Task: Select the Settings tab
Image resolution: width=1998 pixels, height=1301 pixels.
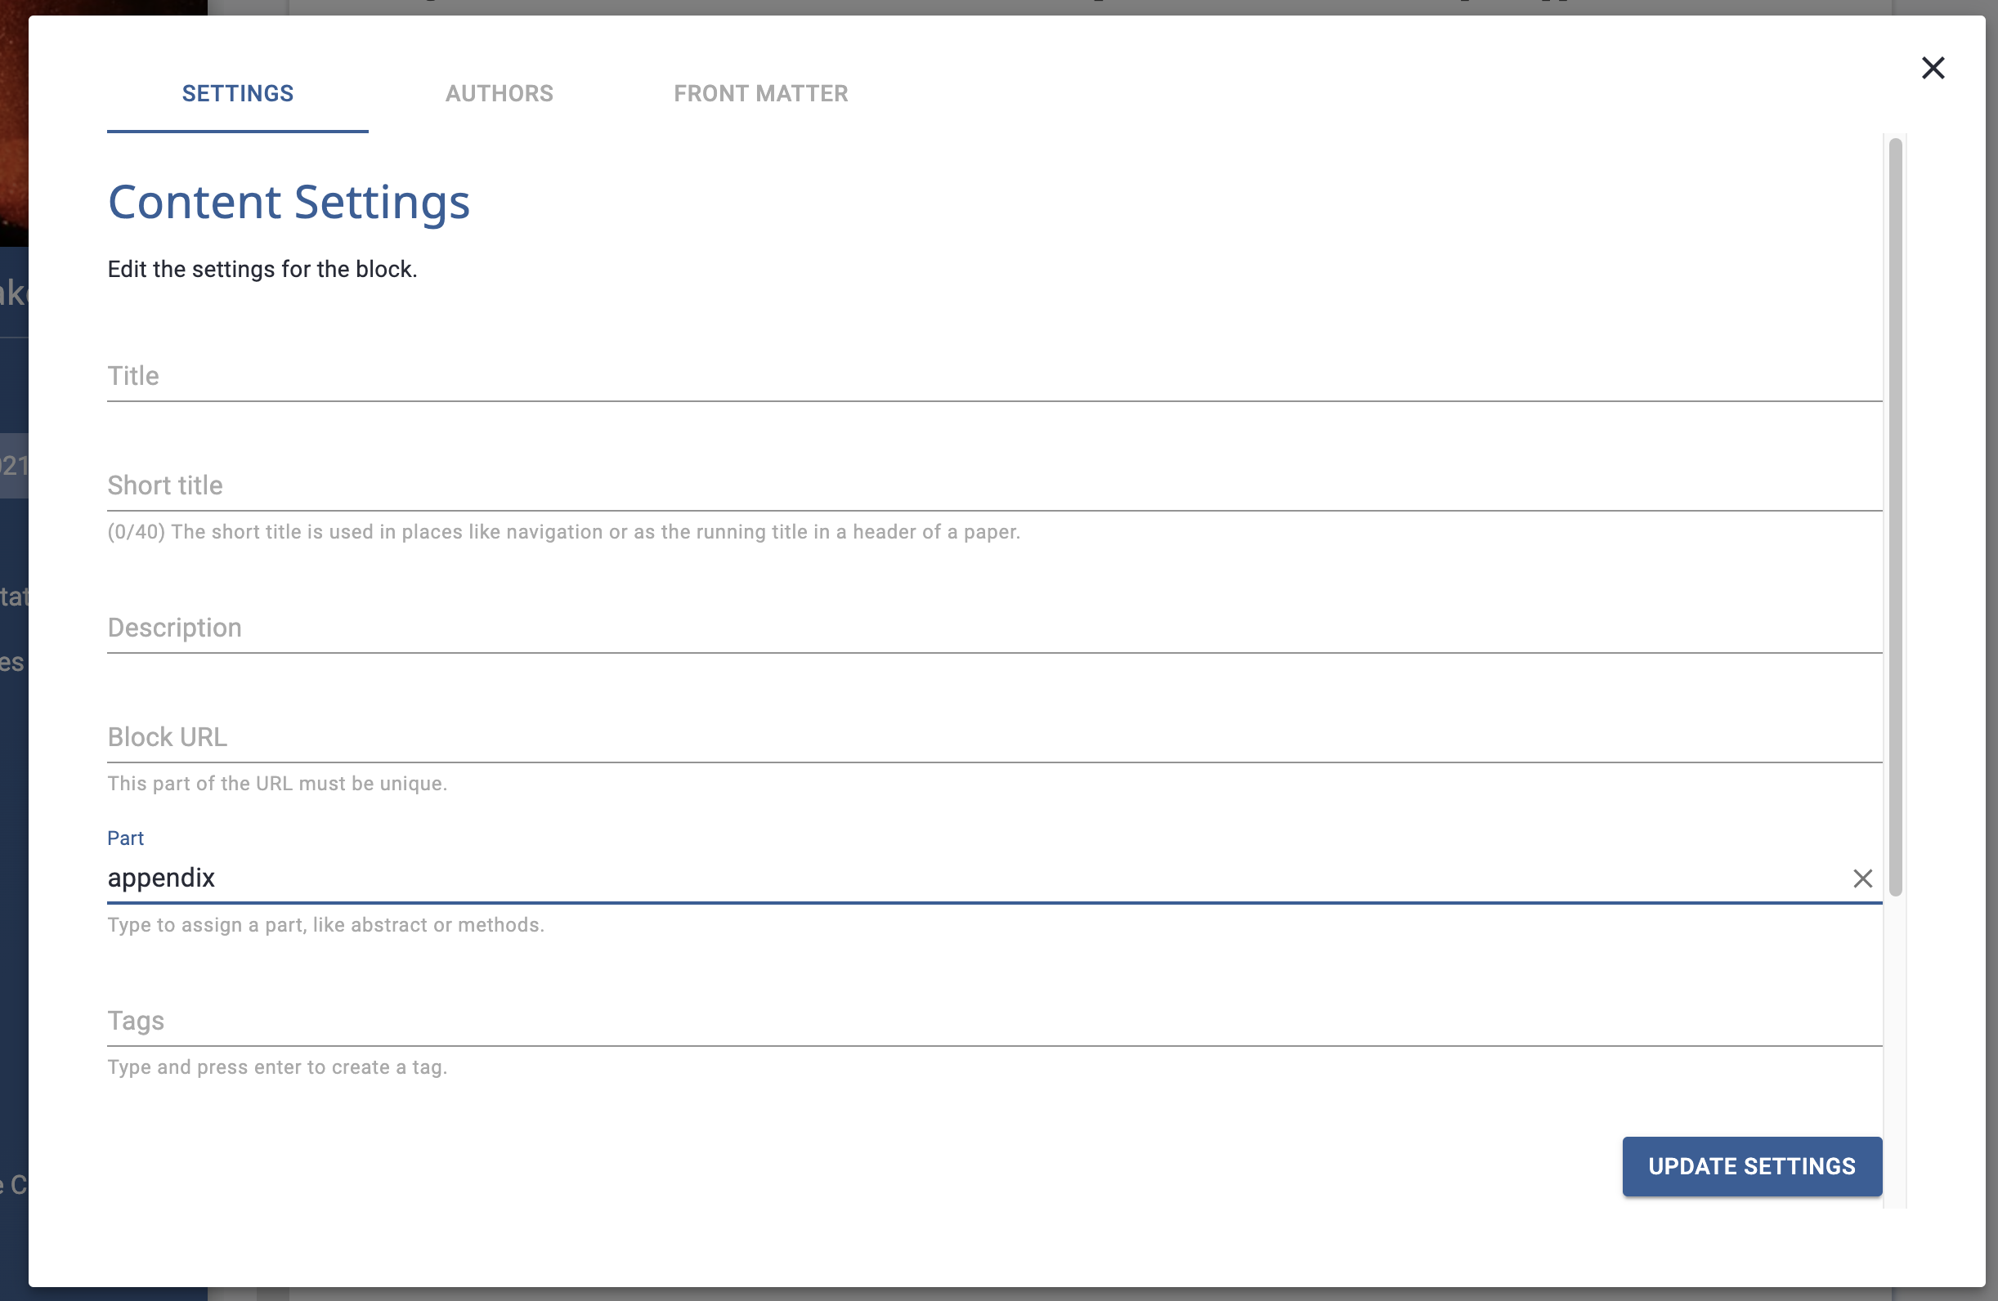Action: click(238, 93)
